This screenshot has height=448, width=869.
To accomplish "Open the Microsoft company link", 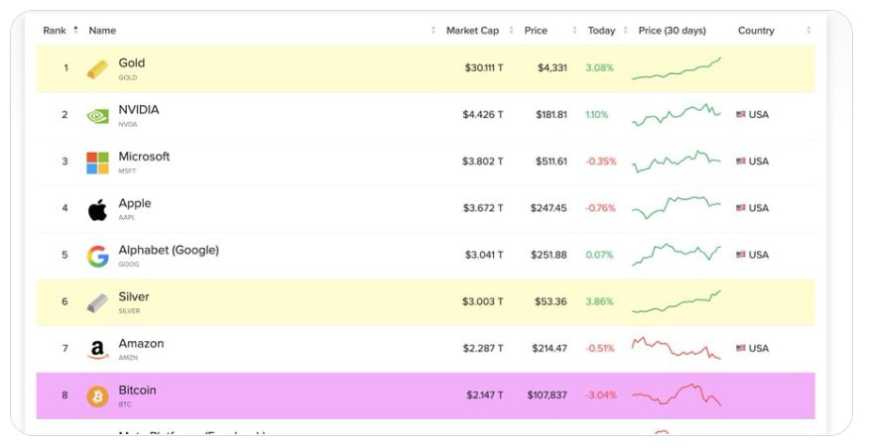I will (x=144, y=157).
